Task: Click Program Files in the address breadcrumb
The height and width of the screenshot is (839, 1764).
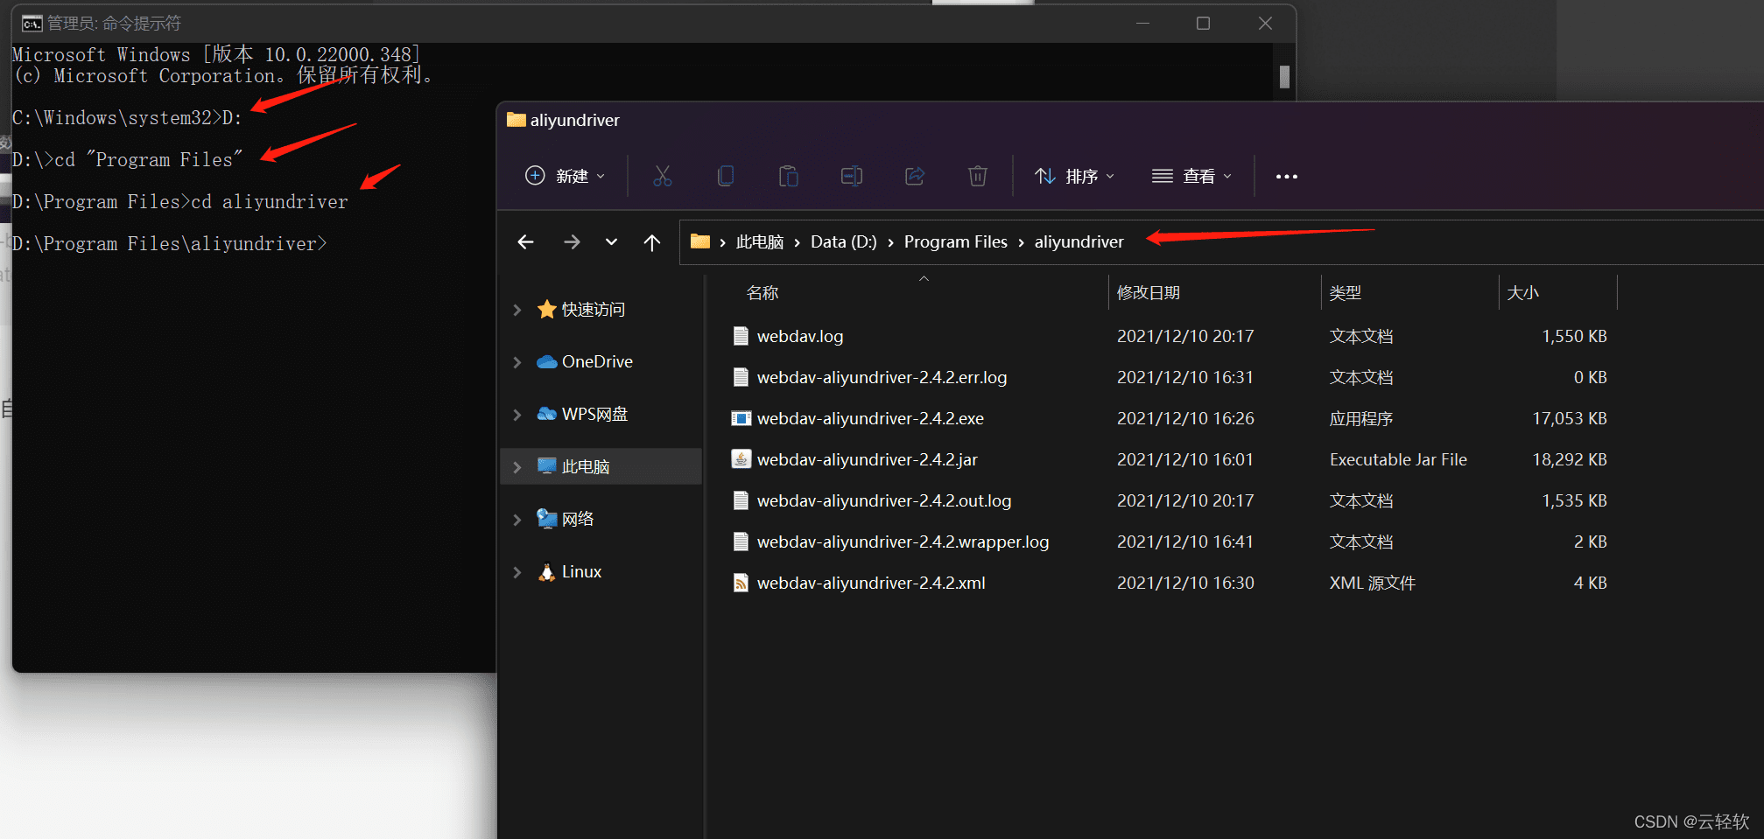Action: click(x=955, y=242)
